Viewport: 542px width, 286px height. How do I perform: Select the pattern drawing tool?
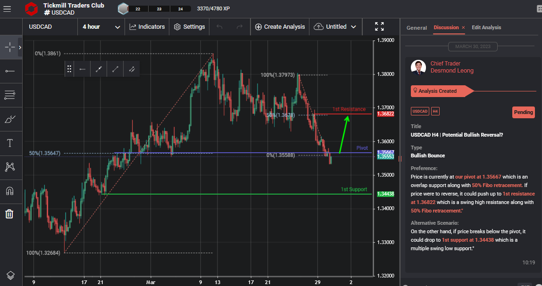point(10,167)
